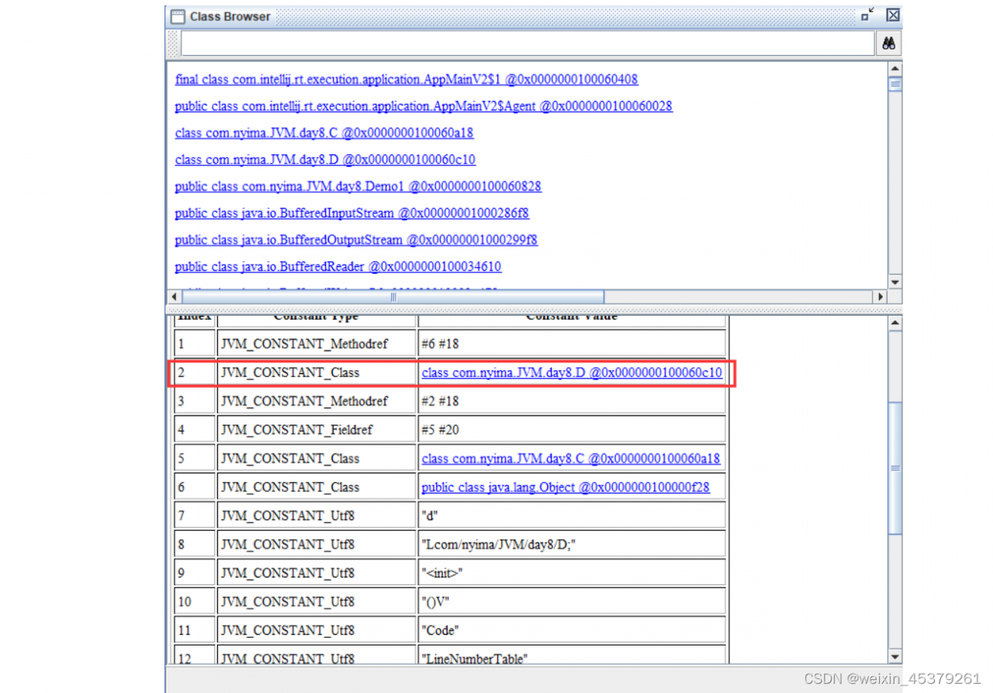Click JVM_CONSTANT_Methodref cell in row 1
Screen dimensions: 993x693
317,344
